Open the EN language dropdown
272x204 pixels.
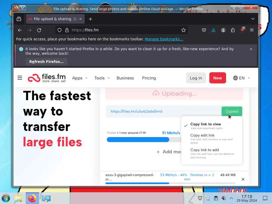click(241, 78)
